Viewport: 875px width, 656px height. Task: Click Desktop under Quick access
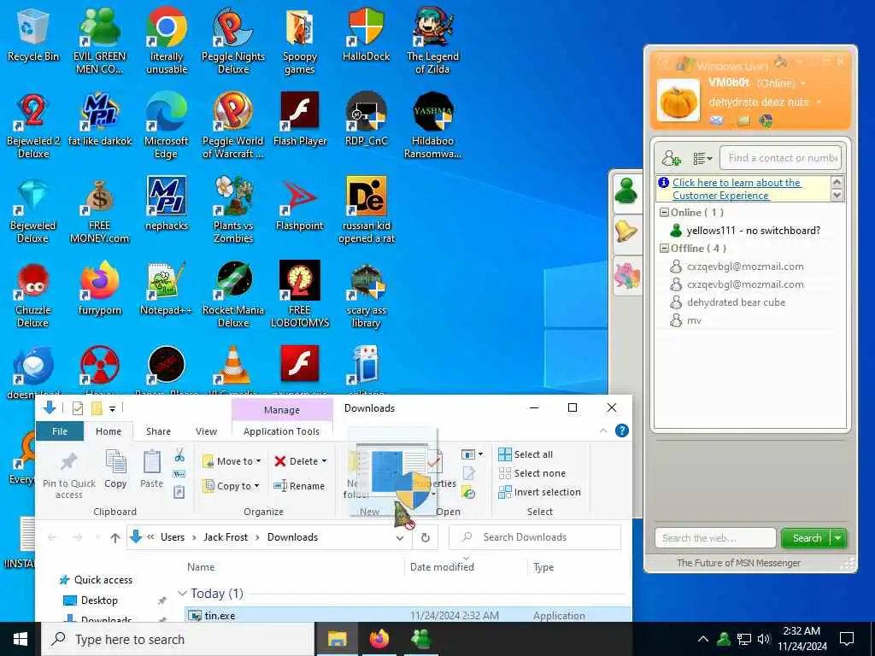(99, 600)
